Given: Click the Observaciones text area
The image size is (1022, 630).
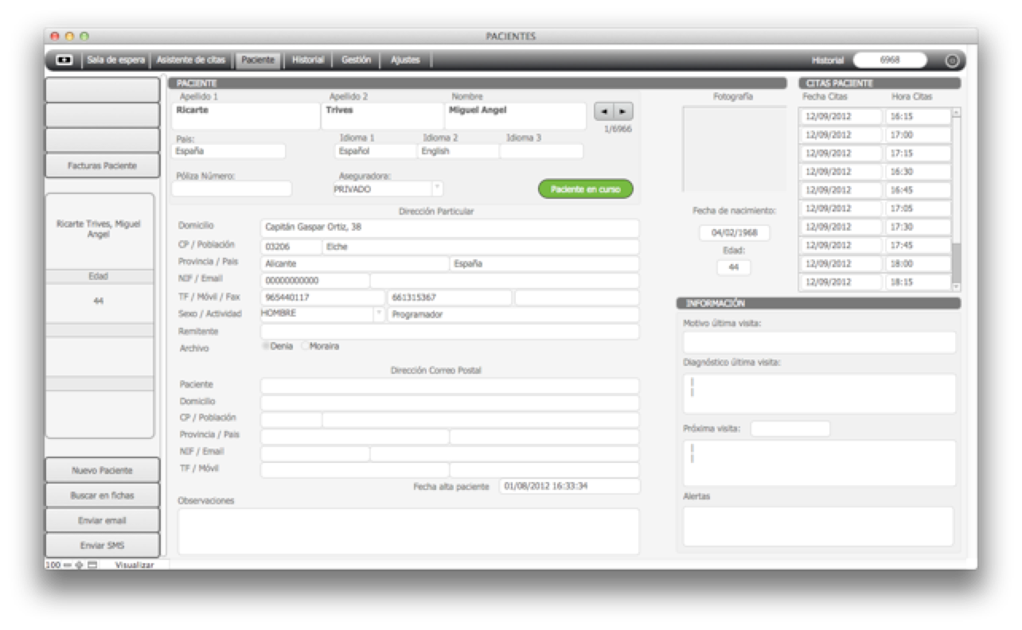Looking at the screenshot, I should pos(408,531).
